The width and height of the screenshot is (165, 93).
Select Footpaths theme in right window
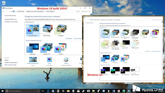(x=145, y=34)
